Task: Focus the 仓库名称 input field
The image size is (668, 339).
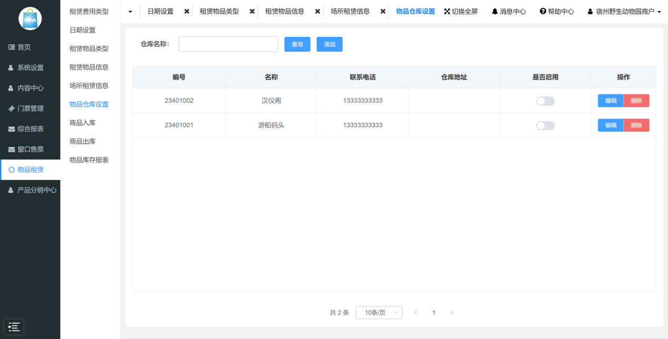Action: tap(228, 44)
